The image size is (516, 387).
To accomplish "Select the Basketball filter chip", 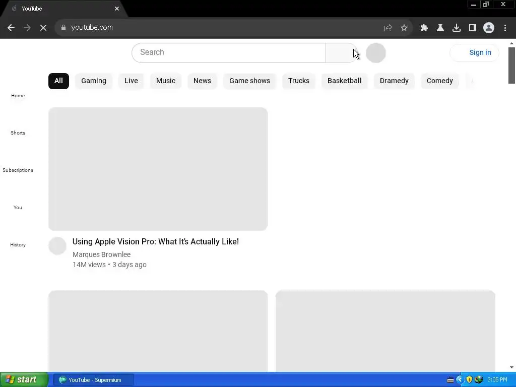I will pos(344,81).
